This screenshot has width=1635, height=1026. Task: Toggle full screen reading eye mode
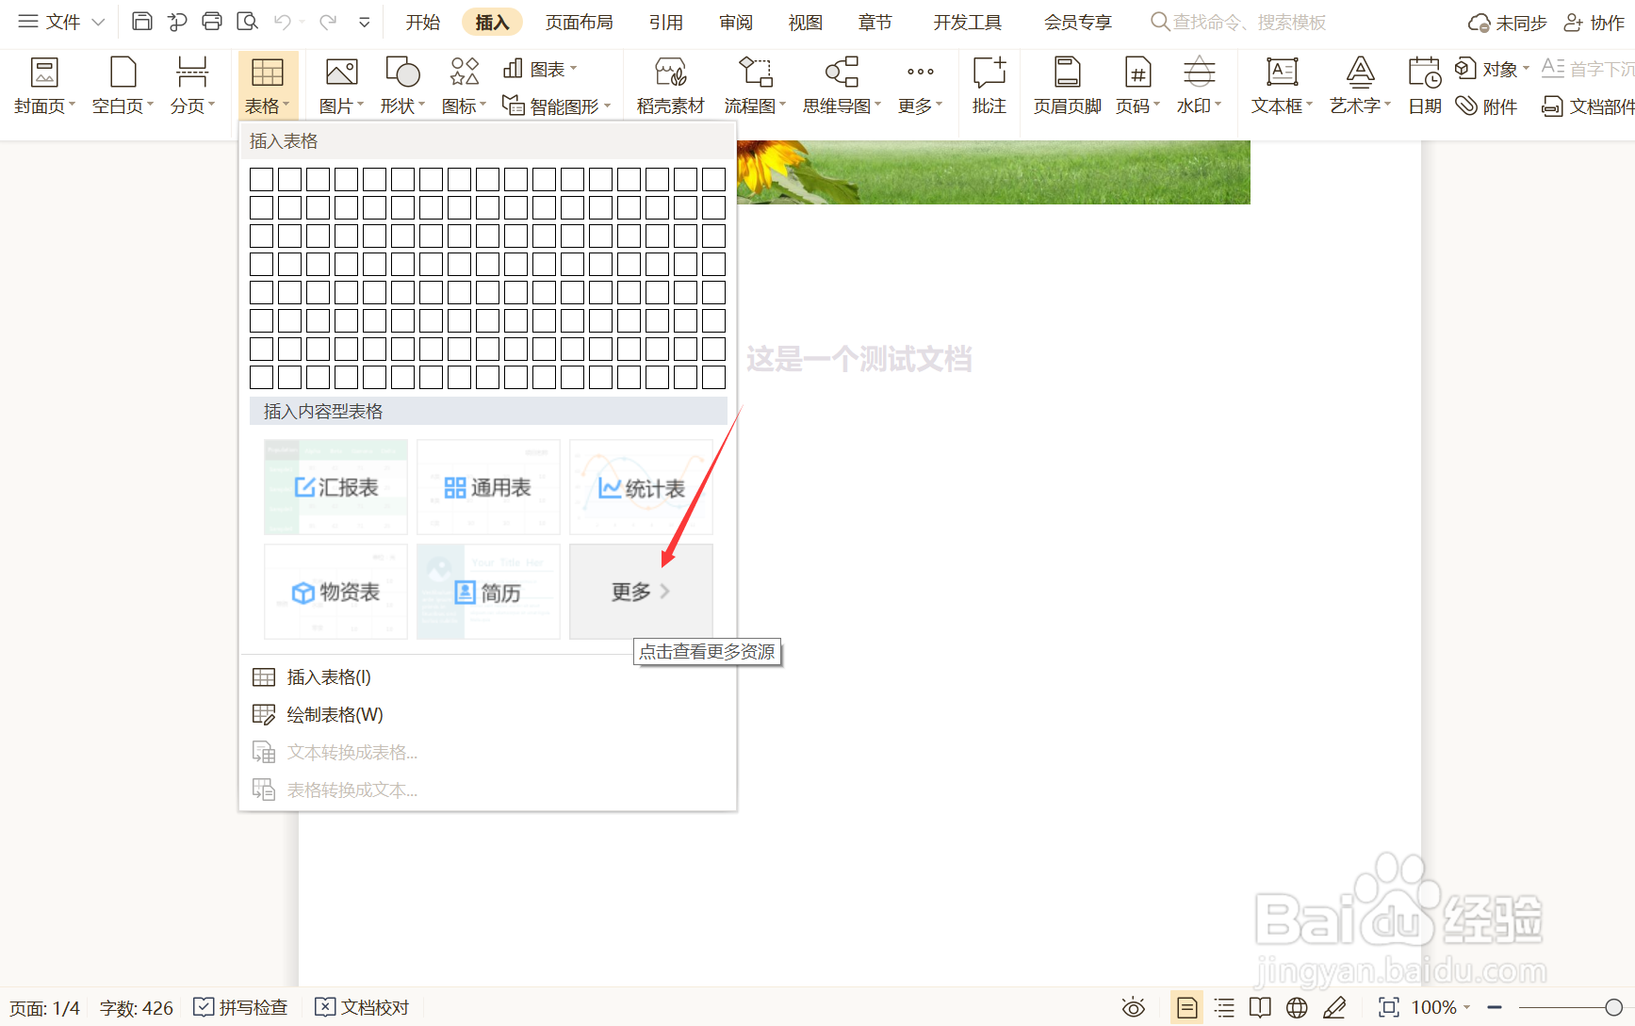point(1133,1006)
